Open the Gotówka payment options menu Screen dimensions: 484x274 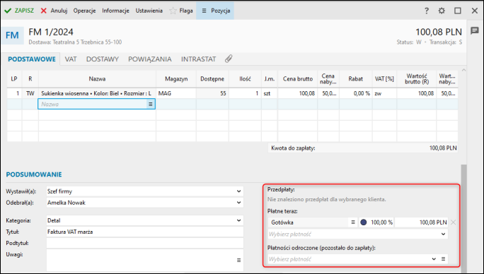[353, 222]
